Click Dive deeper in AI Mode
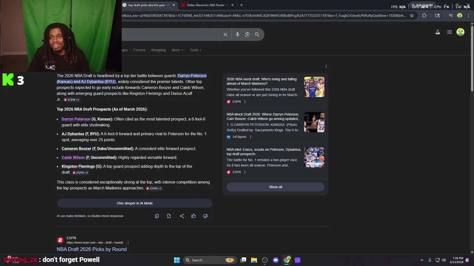474x266 pixels. pos(134,203)
